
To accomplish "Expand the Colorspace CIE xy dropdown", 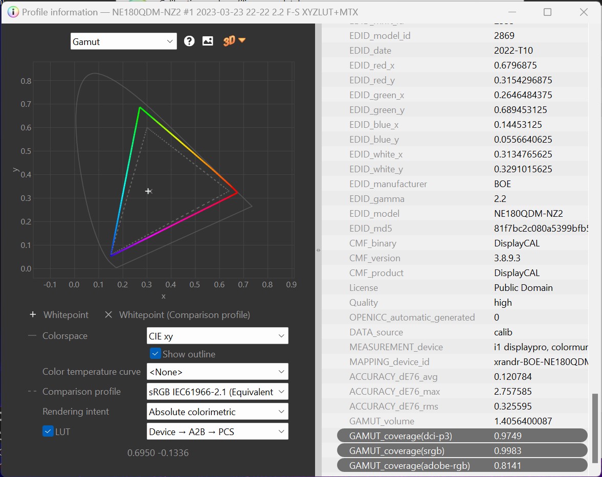I will pyautogui.click(x=217, y=336).
